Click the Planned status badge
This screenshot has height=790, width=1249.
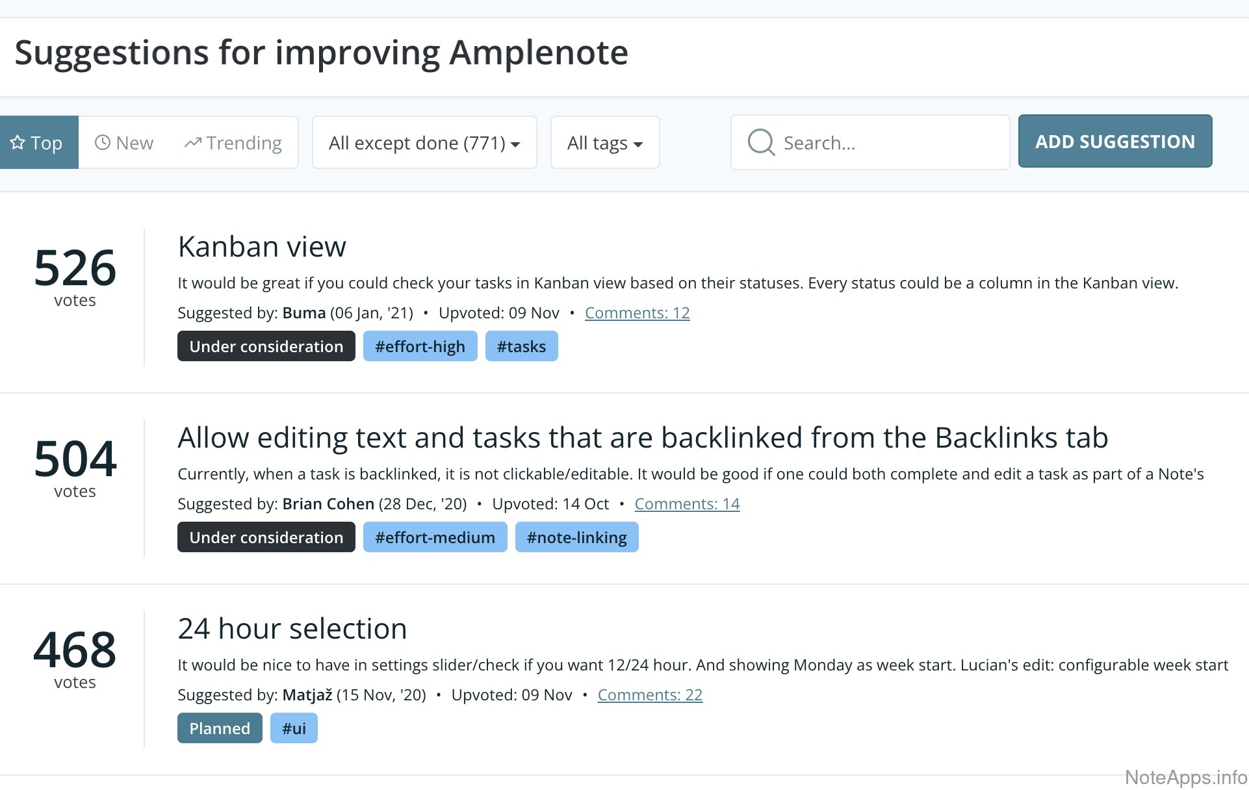click(x=220, y=728)
